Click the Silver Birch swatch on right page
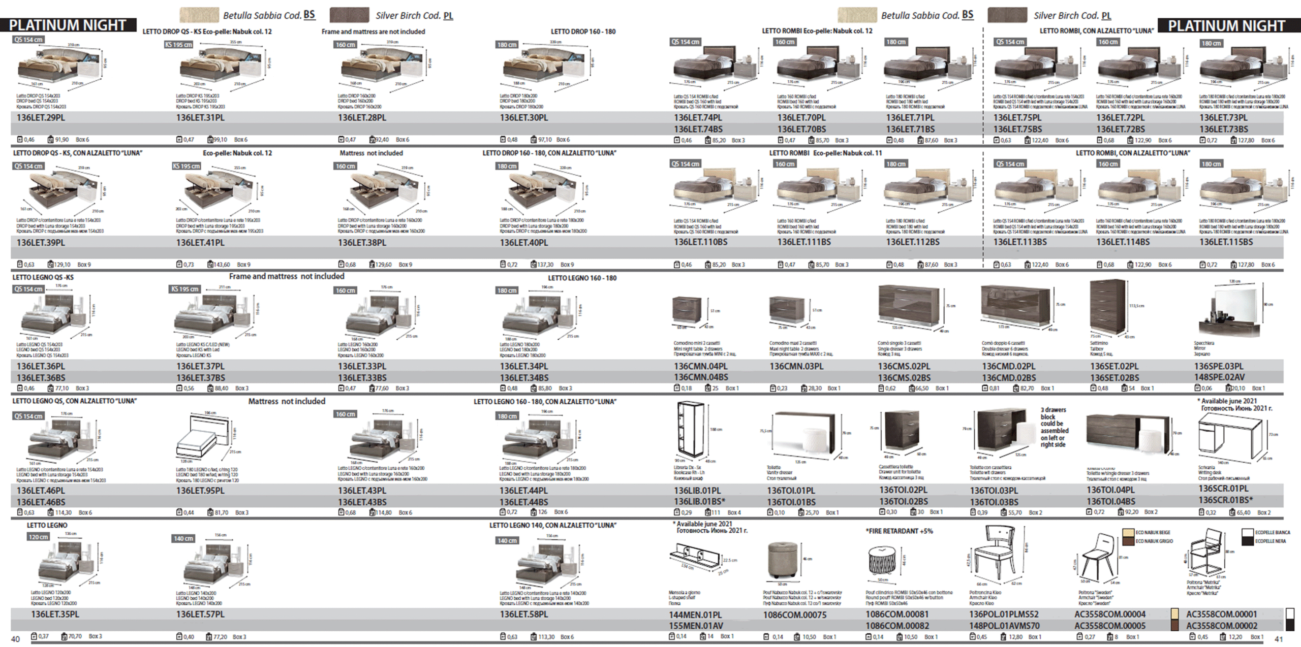 click(1007, 15)
